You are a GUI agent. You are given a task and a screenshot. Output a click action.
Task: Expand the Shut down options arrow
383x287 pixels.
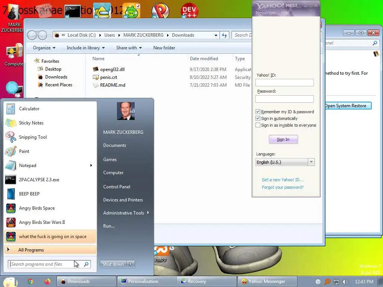point(131,264)
